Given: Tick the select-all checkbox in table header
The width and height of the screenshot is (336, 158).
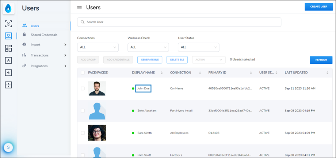Looking at the screenshot, I should 83,72.
